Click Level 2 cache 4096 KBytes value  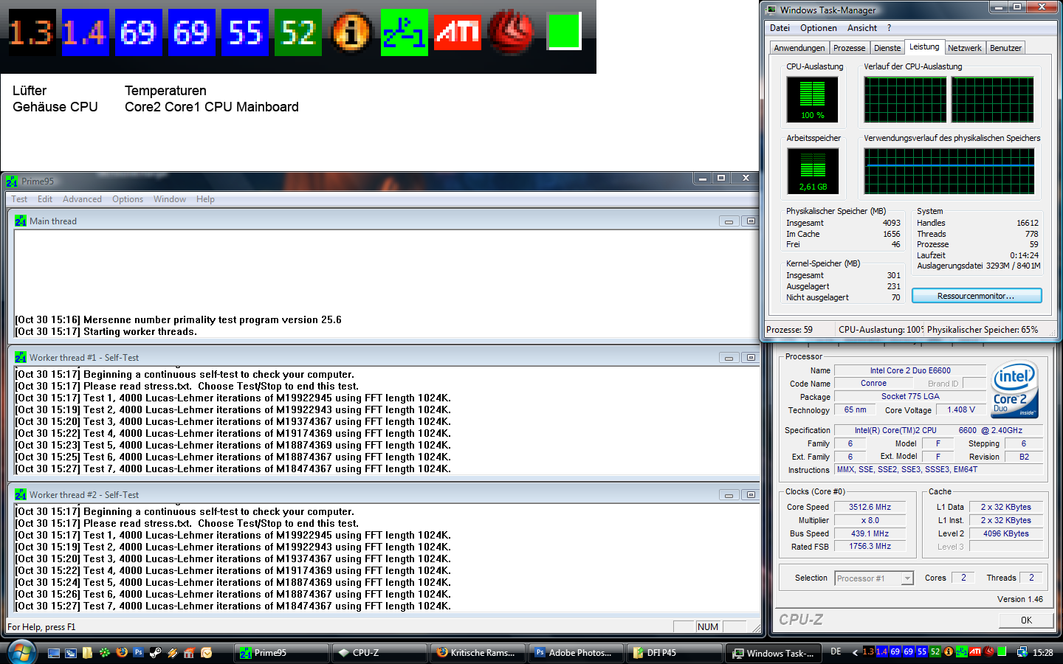coord(1005,533)
